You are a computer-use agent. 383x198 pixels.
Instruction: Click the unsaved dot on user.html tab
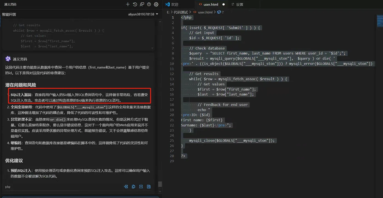coord(224,4)
